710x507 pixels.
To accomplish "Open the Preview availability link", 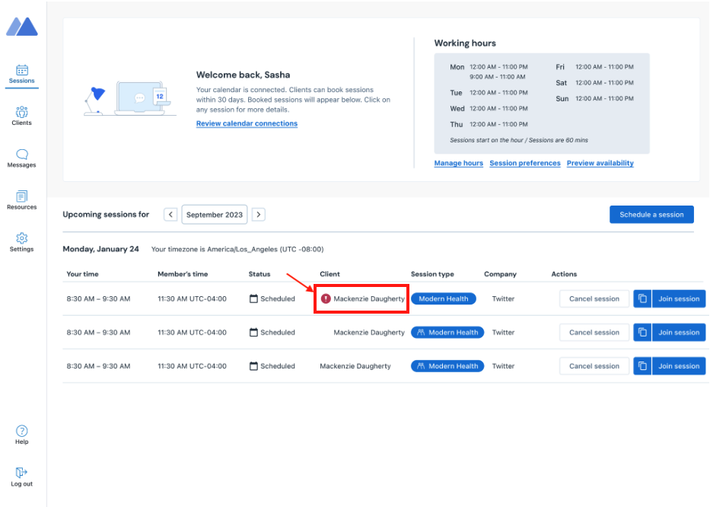I will pyautogui.click(x=600, y=163).
